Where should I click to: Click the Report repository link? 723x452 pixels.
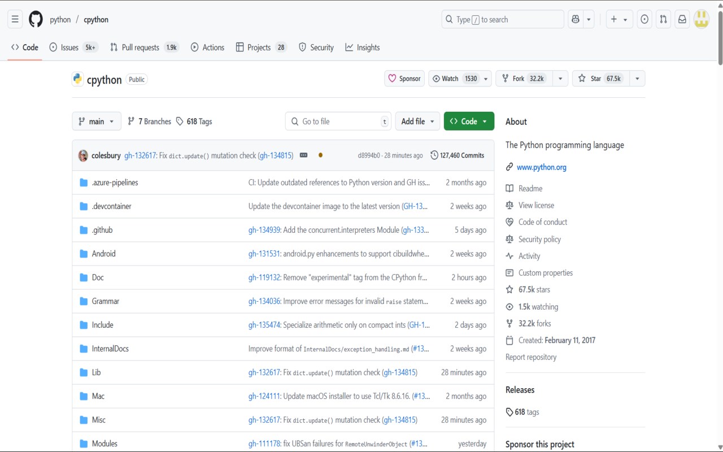[531, 357]
